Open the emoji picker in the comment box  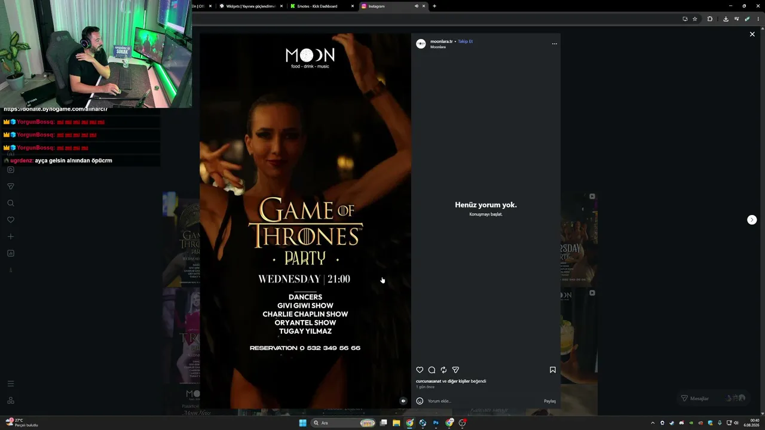pos(420,401)
